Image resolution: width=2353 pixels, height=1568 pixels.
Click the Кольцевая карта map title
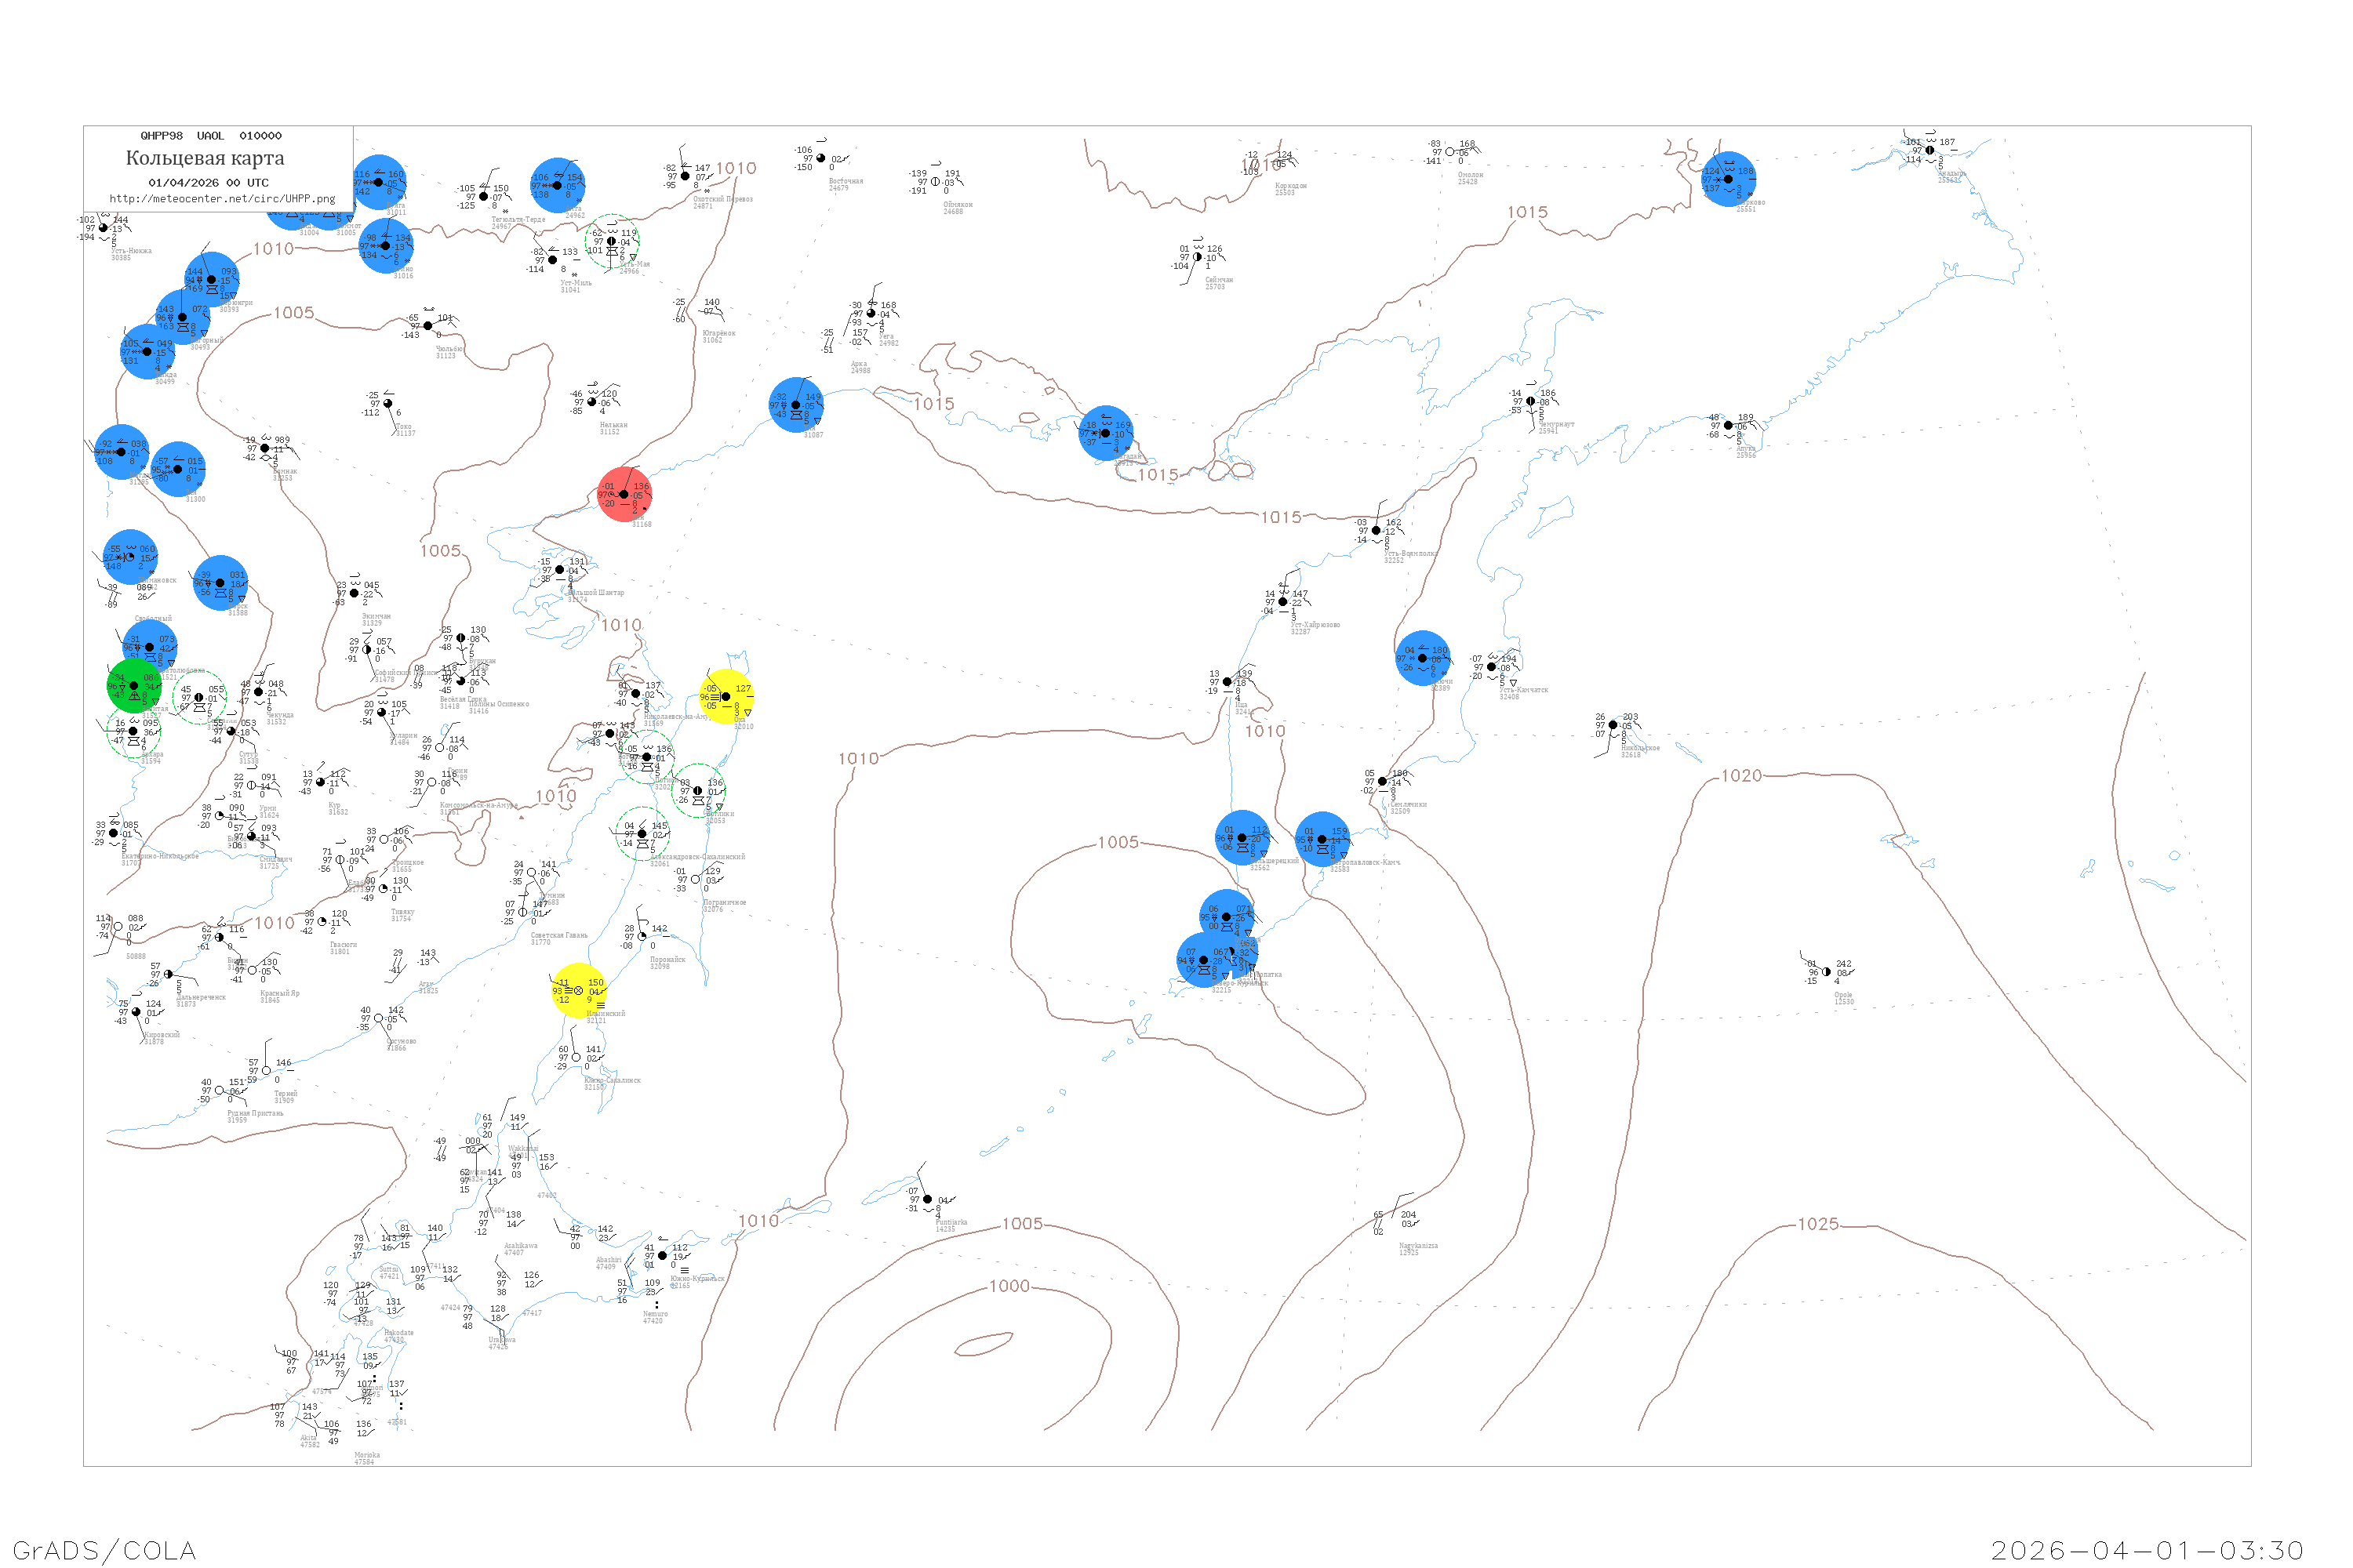click(205, 158)
